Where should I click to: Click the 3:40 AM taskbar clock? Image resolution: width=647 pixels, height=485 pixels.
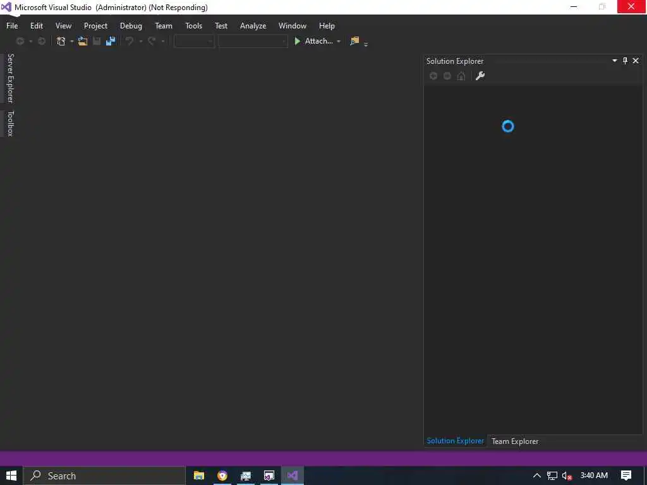click(594, 475)
